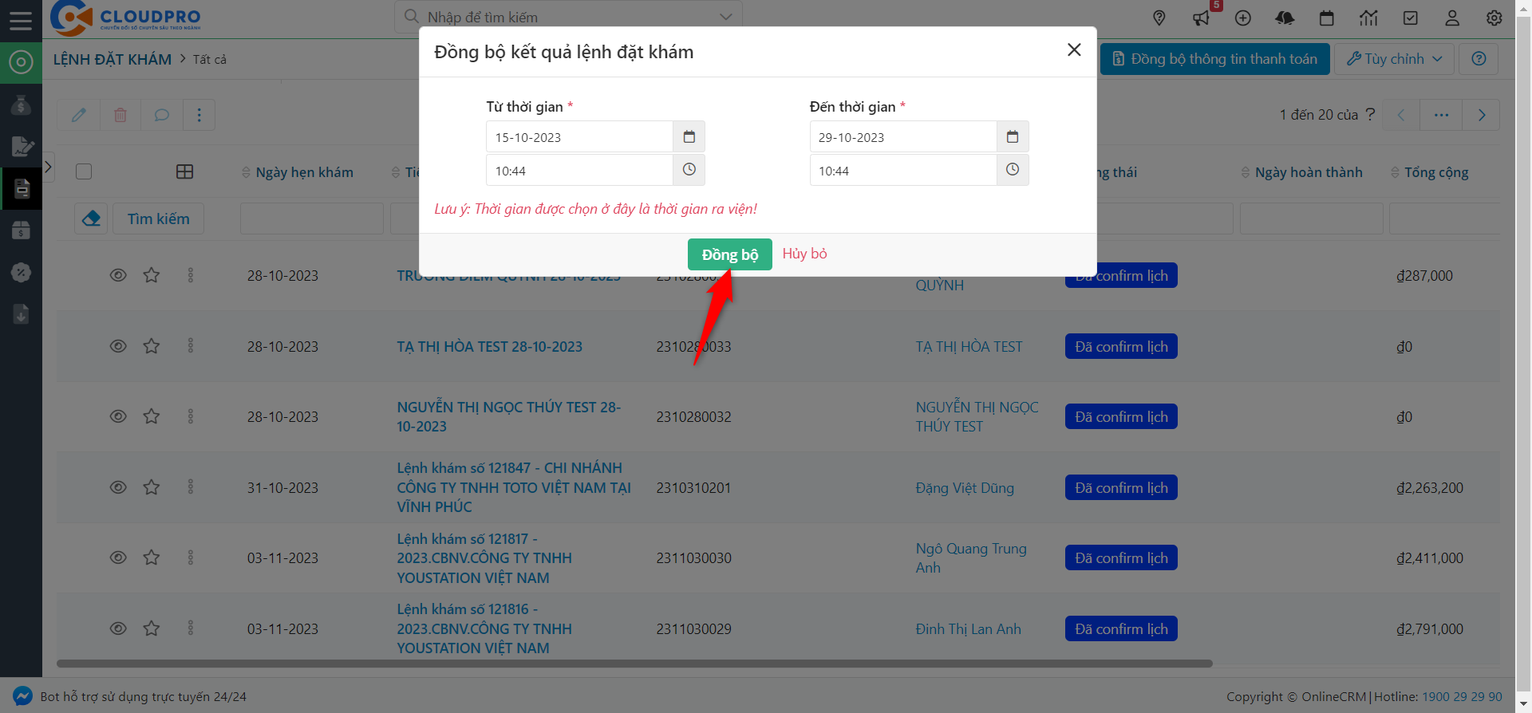
Task: Open time picker clock for Đến thời gian
Action: pos(1013,170)
